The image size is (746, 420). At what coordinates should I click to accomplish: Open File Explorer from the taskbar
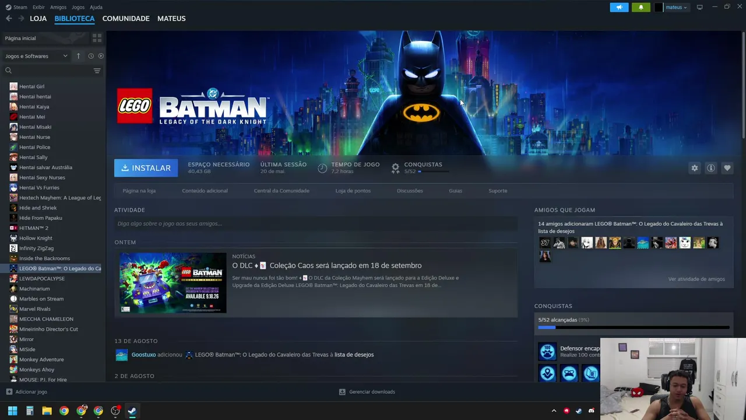click(x=47, y=411)
